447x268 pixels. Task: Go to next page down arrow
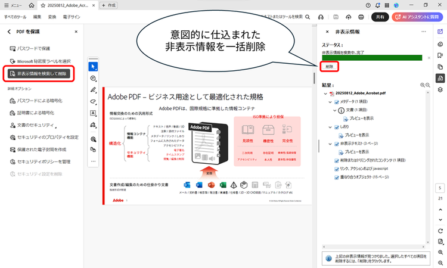440,220
